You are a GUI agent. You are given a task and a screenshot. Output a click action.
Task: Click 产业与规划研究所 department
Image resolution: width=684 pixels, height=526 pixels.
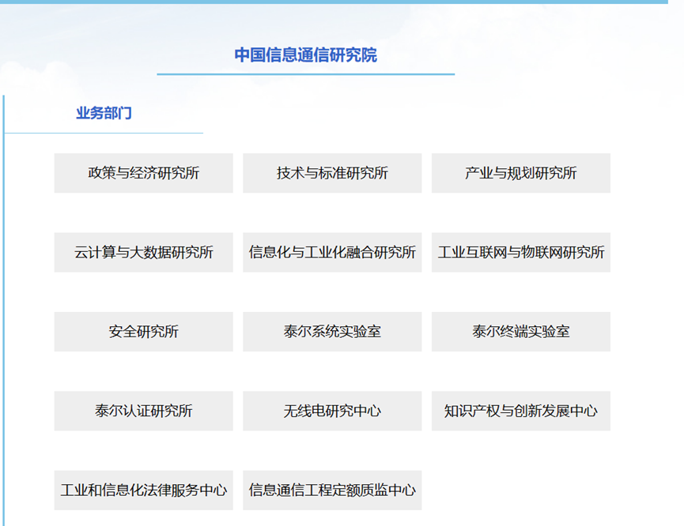pyautogui.click(x=520, y=173)
